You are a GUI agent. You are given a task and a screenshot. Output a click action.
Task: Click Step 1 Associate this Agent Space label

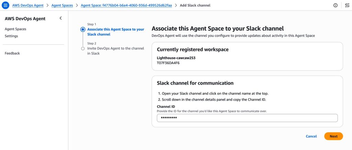(x=115, y=32)
